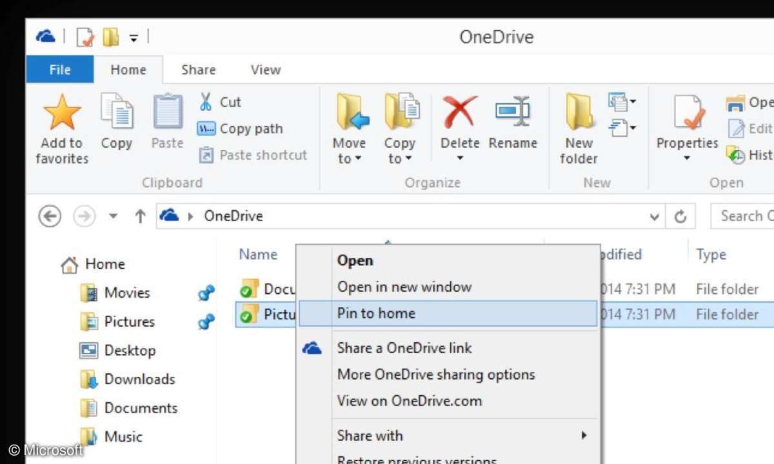Sort by the Name column header

click(x=258, y=255)
